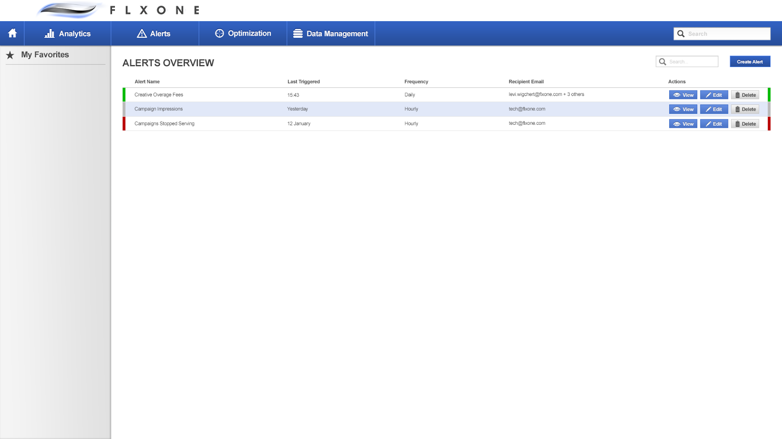
Task: Click the Optimization crosshair icon
Action: [219, 34]
